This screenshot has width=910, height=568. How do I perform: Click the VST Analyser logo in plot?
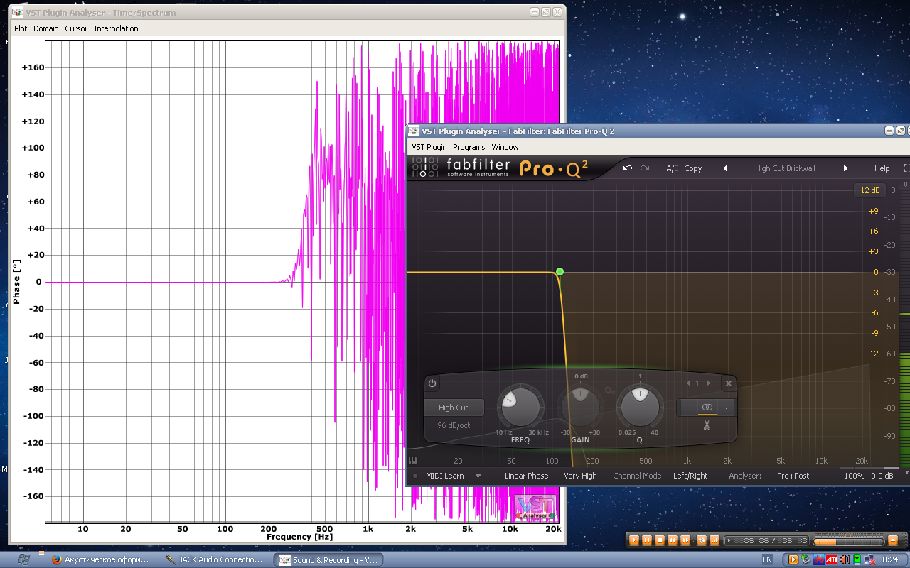pyautogui.click(x=535, y=508)
